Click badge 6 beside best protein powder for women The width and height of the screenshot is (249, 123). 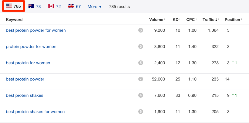(141, 30)
